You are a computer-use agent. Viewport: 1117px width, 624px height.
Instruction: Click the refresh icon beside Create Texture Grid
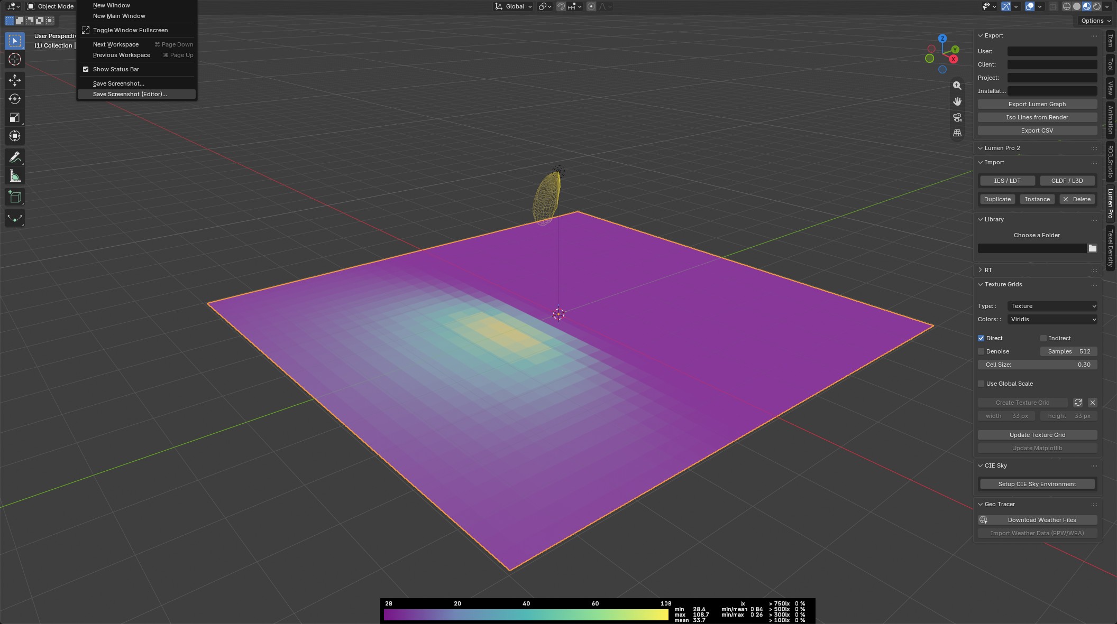pyautogui.click(x=1078, y=403)
